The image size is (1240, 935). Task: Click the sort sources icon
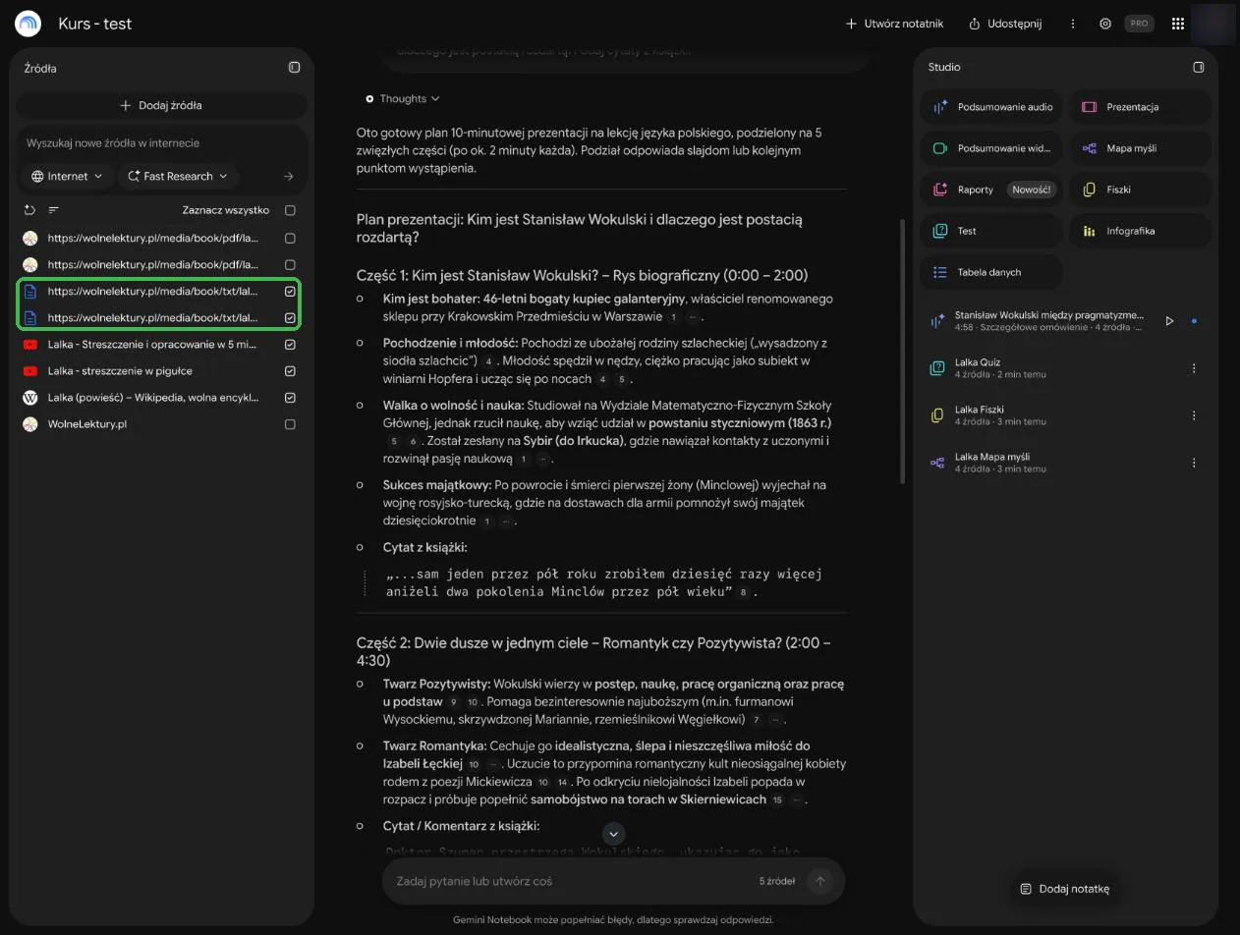click(54, 210)
